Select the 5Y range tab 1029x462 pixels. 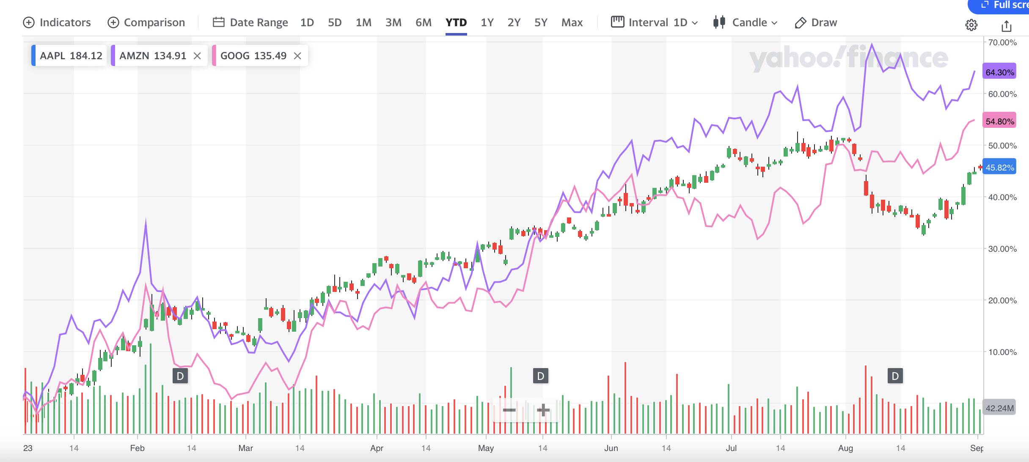tap(541, 22)
